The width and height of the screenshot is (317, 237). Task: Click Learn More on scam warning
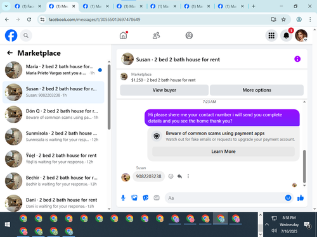(223, 152)
